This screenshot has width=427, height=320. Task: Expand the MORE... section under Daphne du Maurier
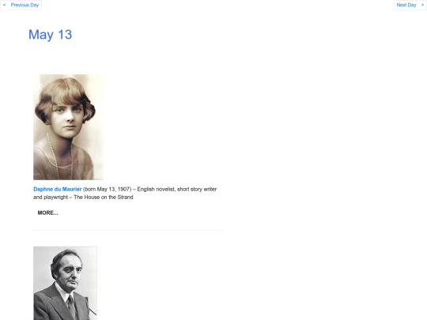pos(47,213)
